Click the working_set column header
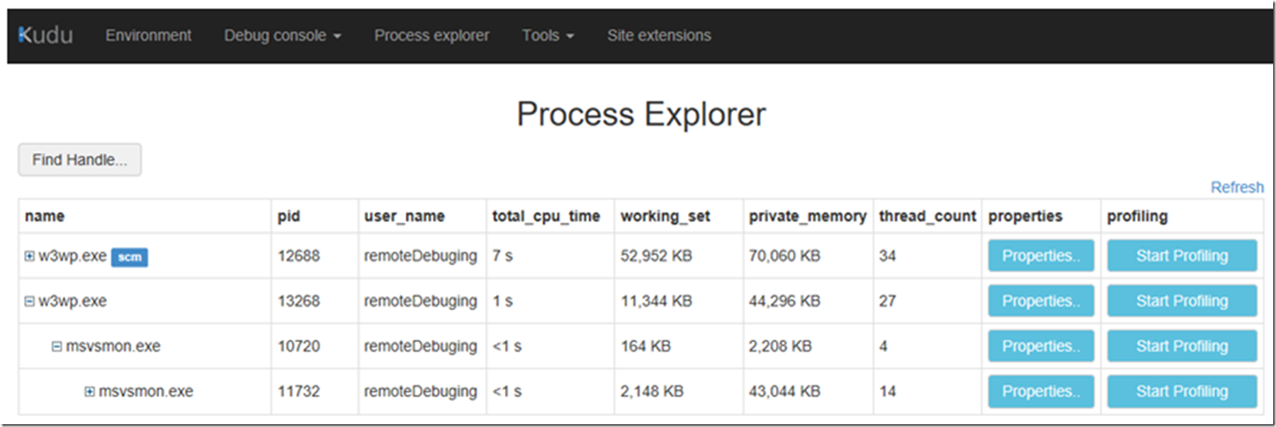The height and width of the screenshot is (427, 1276). 665,217
